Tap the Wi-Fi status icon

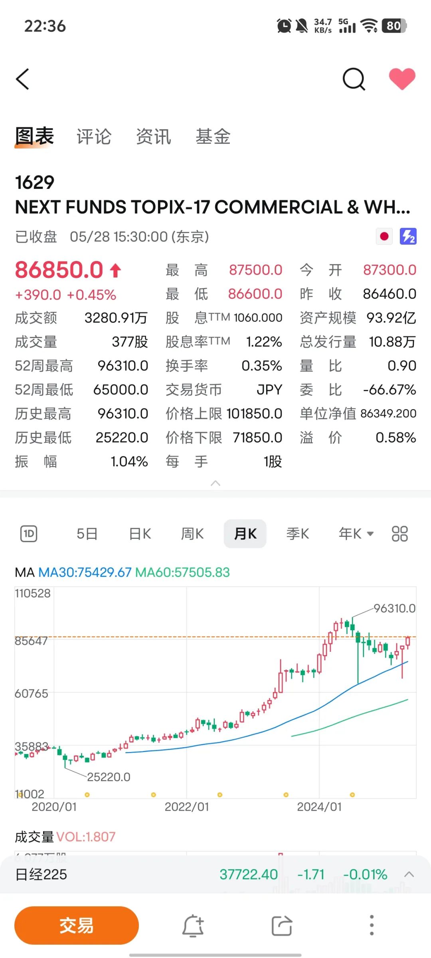click(369, 26)
